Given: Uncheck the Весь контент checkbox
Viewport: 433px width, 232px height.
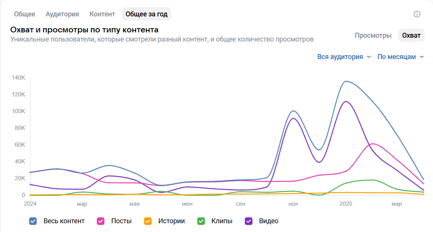Looking at the screenshot, I should click(33, 221).
